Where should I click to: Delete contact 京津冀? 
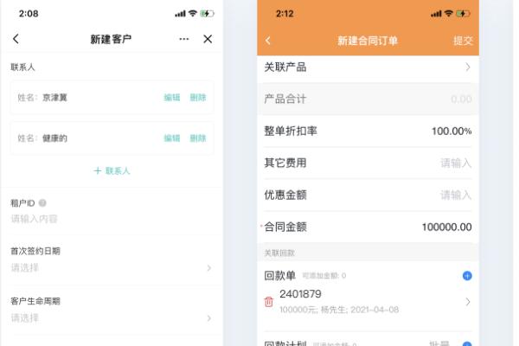(198, 98)
